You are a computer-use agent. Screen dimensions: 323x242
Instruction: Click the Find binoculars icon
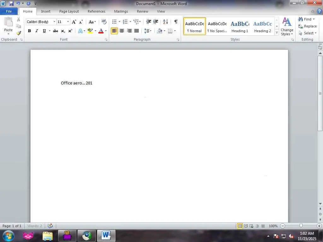[300, 19]
